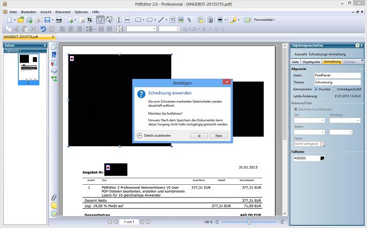Collapse details with Details ausblenden
The width and height of the screenshot is (367, 228).
coord(154,136)
